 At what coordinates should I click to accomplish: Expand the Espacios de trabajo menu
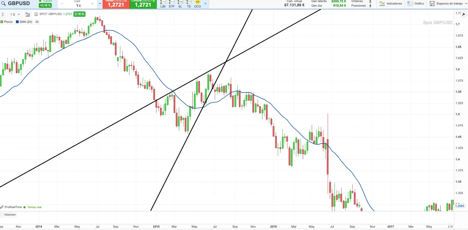point(446,4)
